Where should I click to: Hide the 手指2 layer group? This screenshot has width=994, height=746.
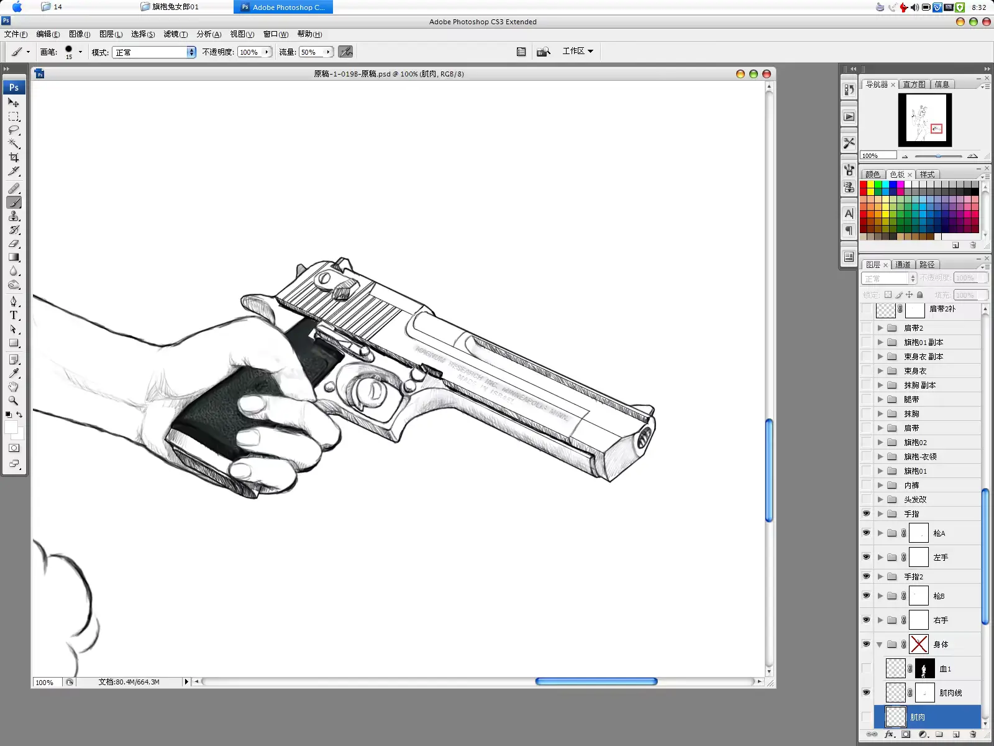click(x=867, y=576)
